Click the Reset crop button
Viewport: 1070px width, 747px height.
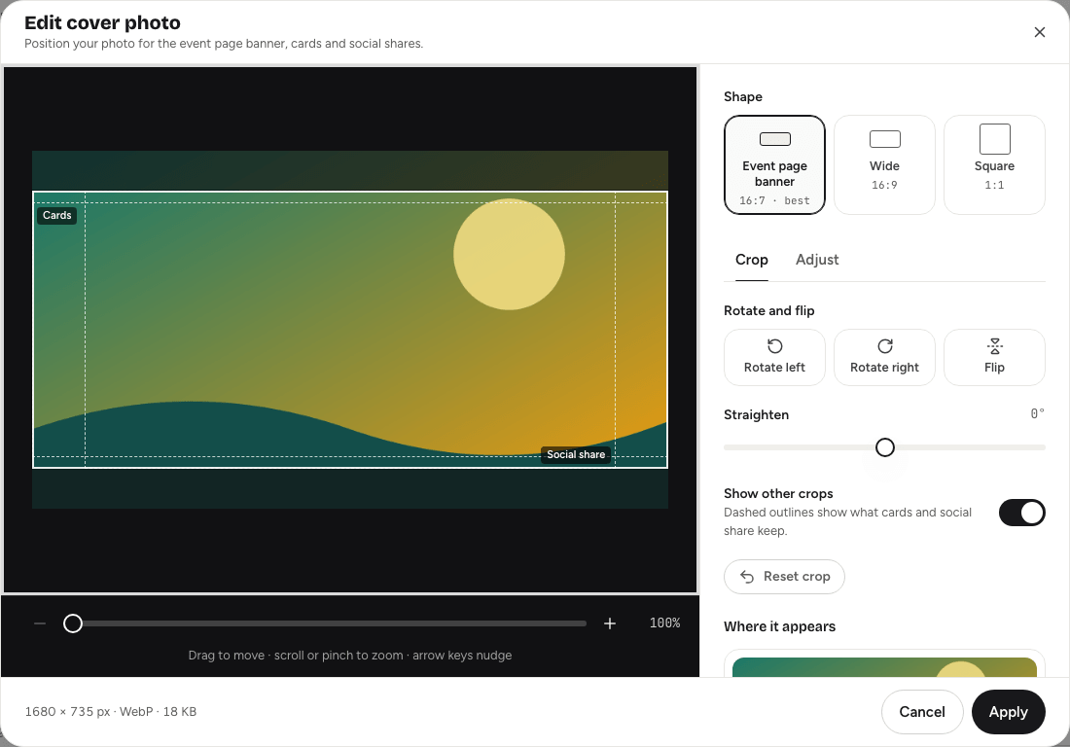784,577
